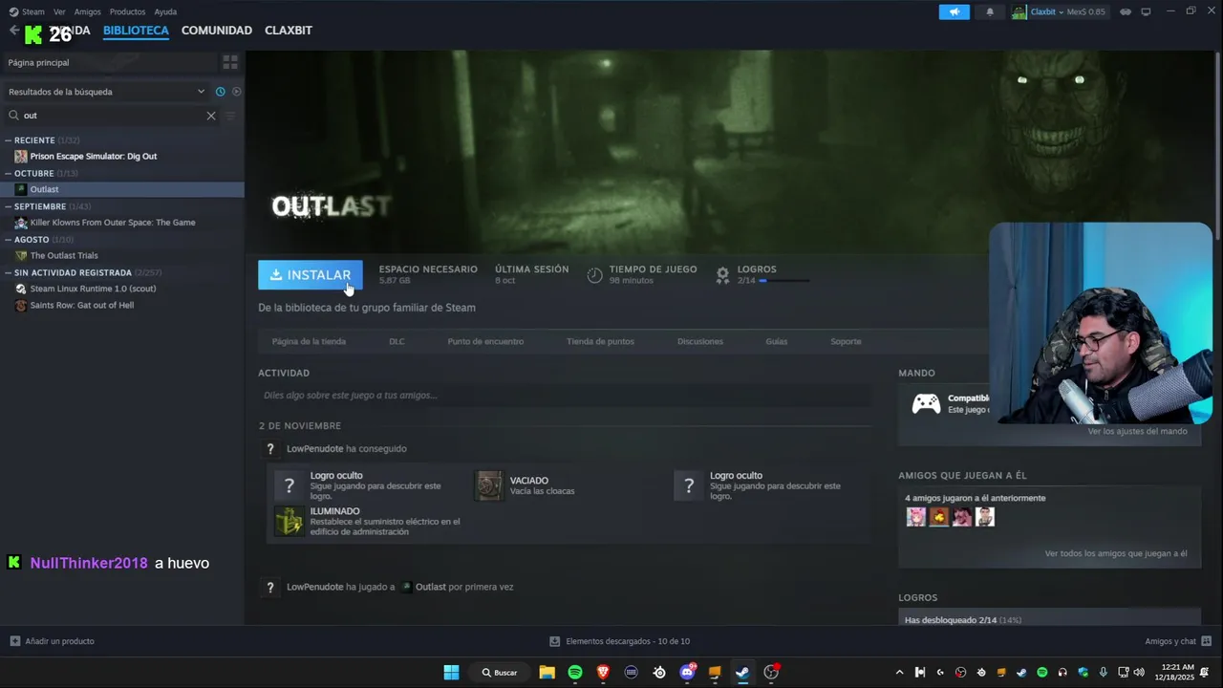This screenshot has height=688, width=1223.
Task: Toggle sort by recent activity clock icon
Action: (220, 92)
